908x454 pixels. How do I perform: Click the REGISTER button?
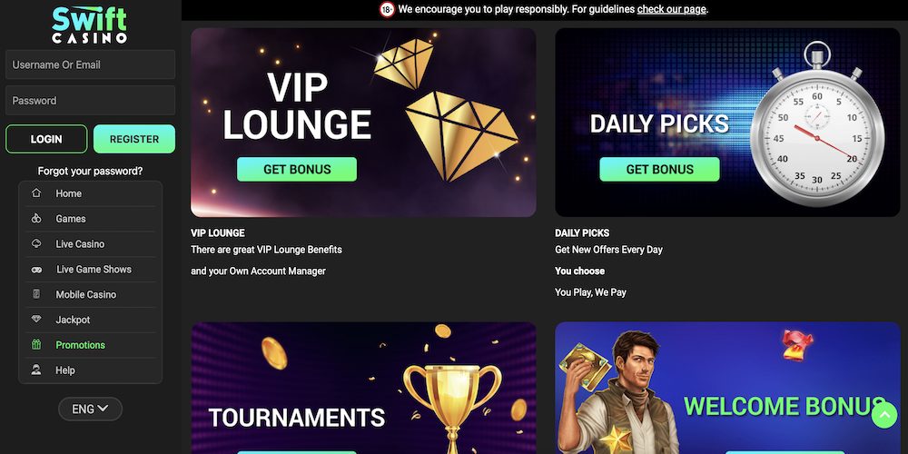[134, 139]
